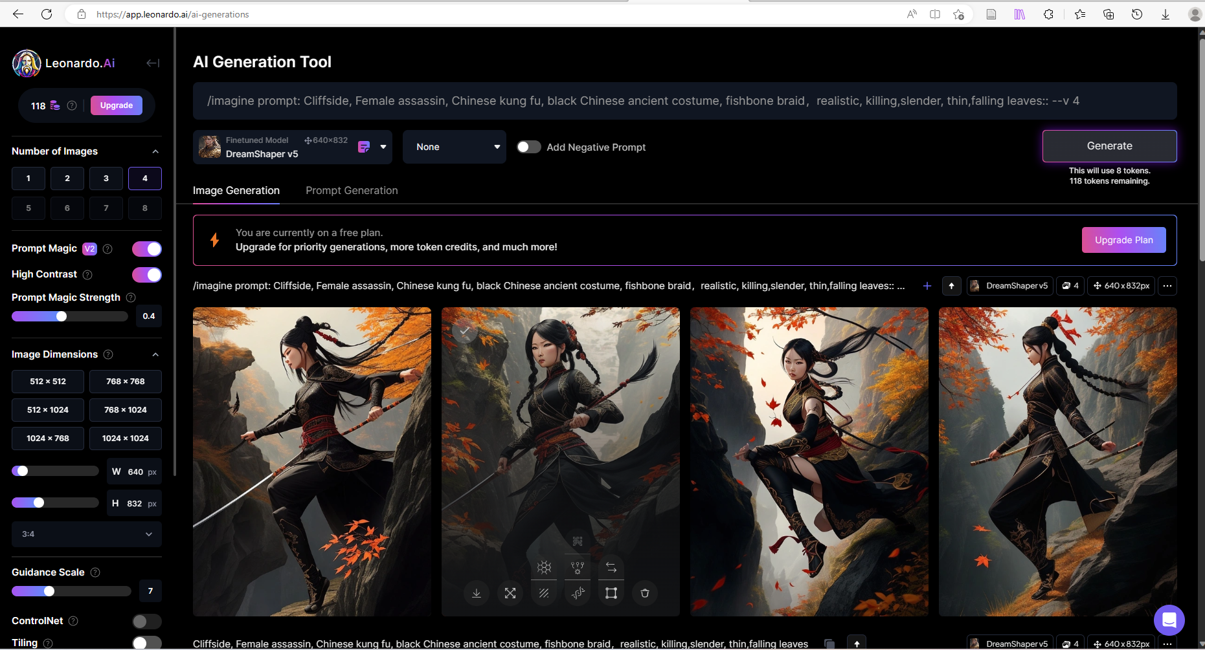The image size is (1205, 650).
Task: Adjust the Guidance Scale slider
Action: point(49,591)
